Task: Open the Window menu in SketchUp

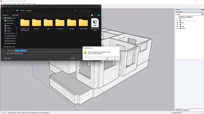Action: (x=29, y=3)
